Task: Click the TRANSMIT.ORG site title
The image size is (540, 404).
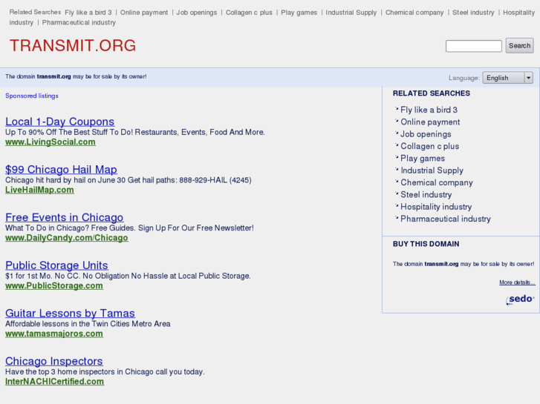Action: 73,46
